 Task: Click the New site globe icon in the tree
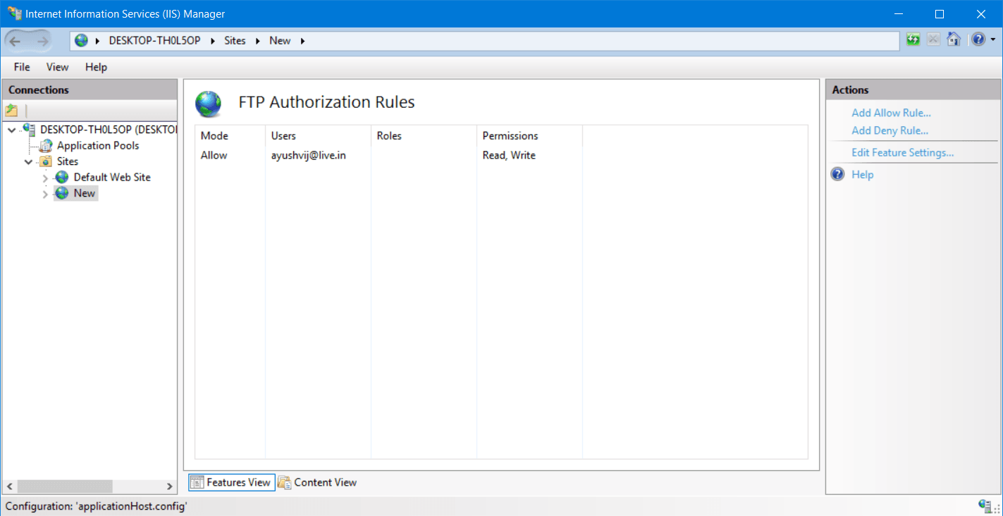tap(62, 193)
